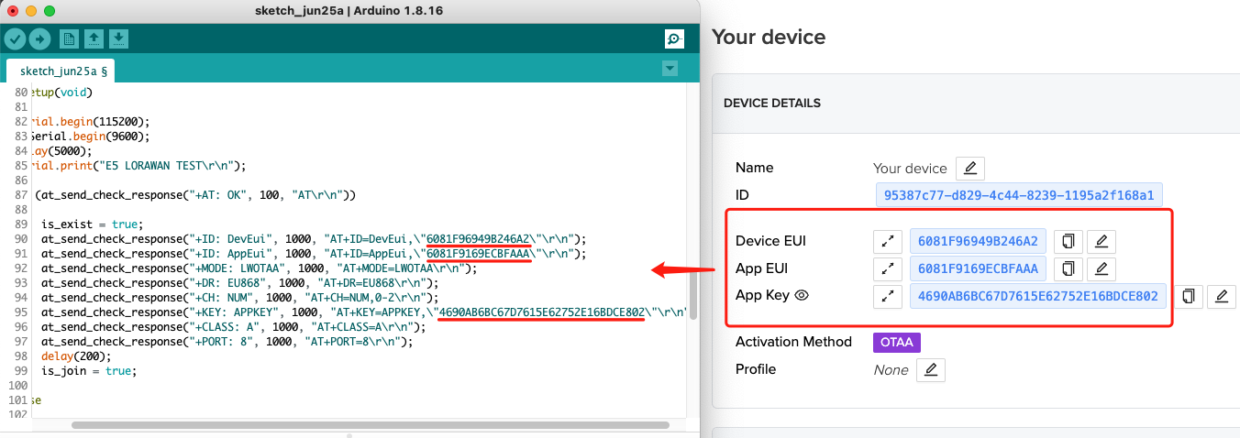Image resolution: width=1240 pixels, height=438 pixels.
Task: Click code line with AT+PORT=8
Action: pyautogui.click(x=227, y=342)
